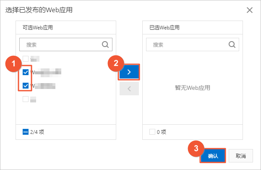Uncheck the third app checkbox in list

pos(26,86)
